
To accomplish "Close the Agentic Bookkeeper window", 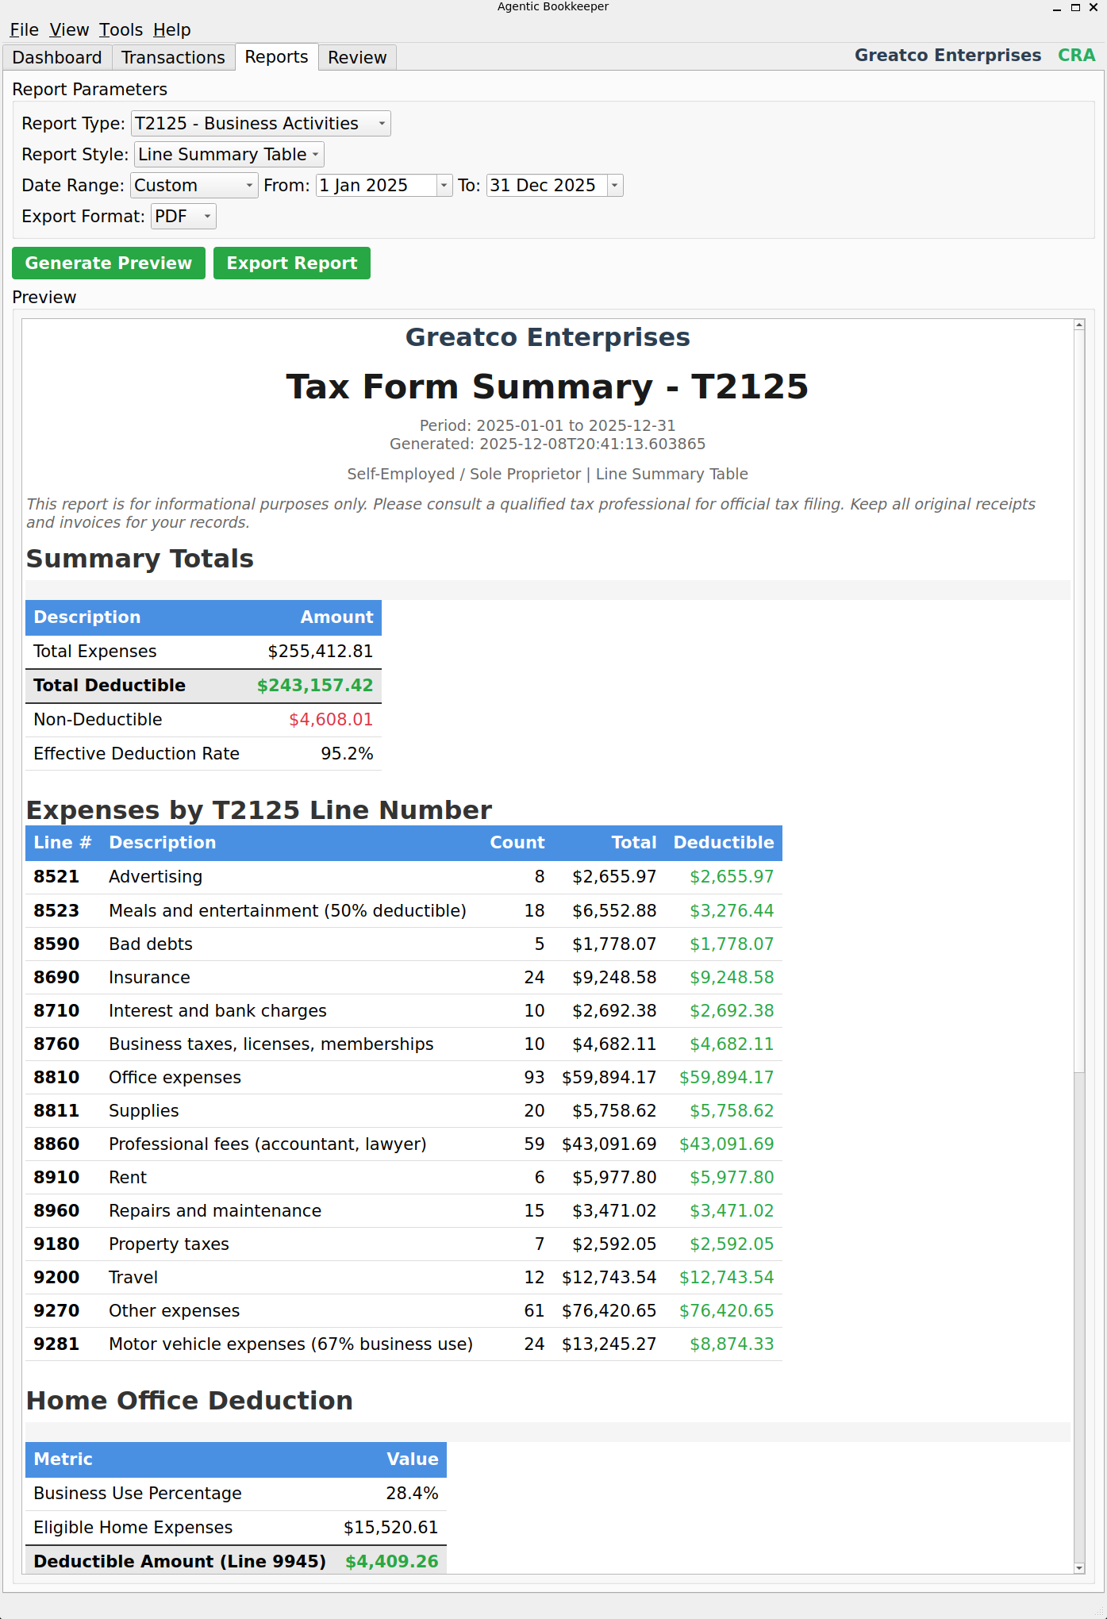I will 1094,7.
